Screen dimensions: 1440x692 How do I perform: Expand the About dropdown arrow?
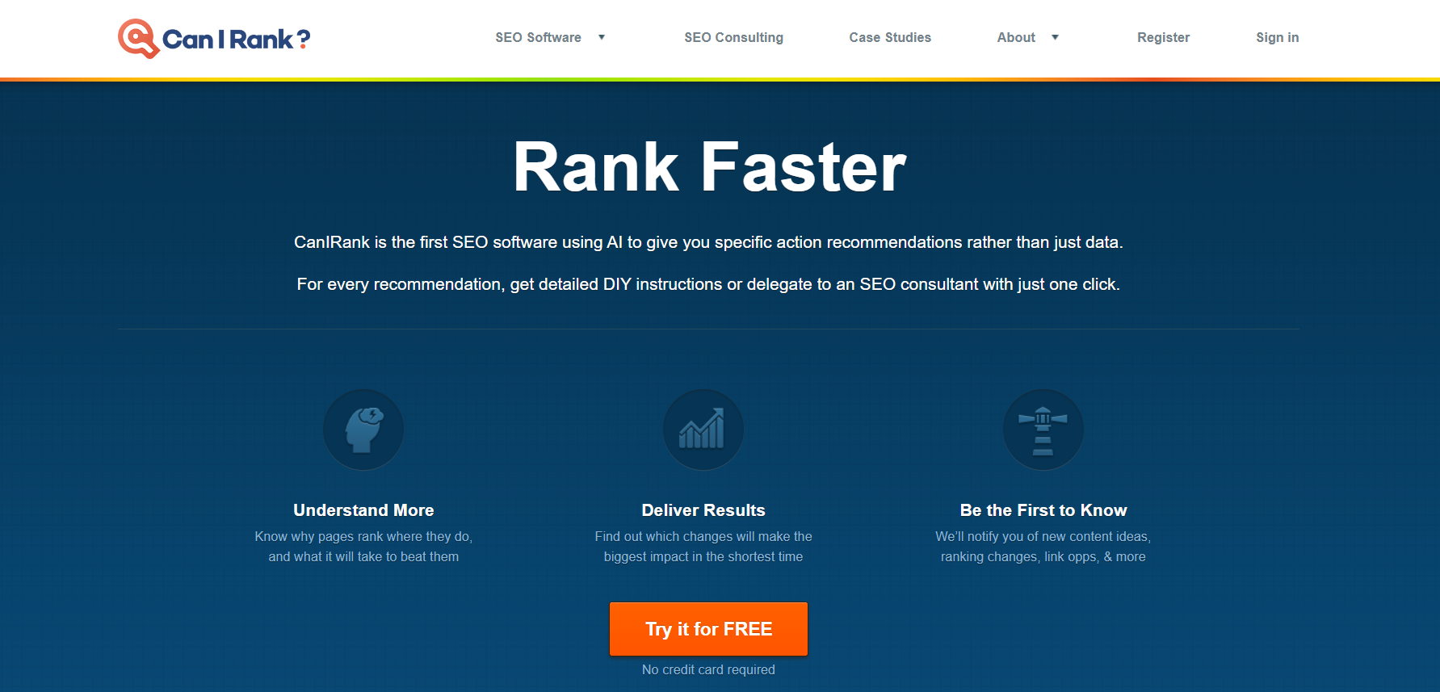pyautogui.click(x=1055, y=37)
